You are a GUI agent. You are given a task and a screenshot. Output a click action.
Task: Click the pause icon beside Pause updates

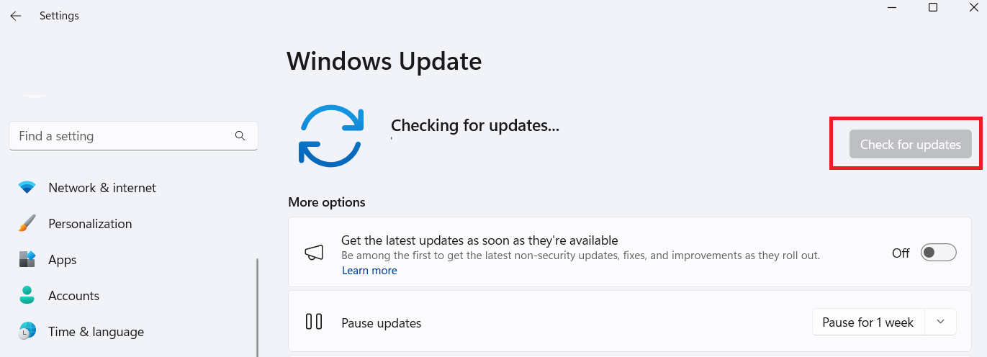314,322
